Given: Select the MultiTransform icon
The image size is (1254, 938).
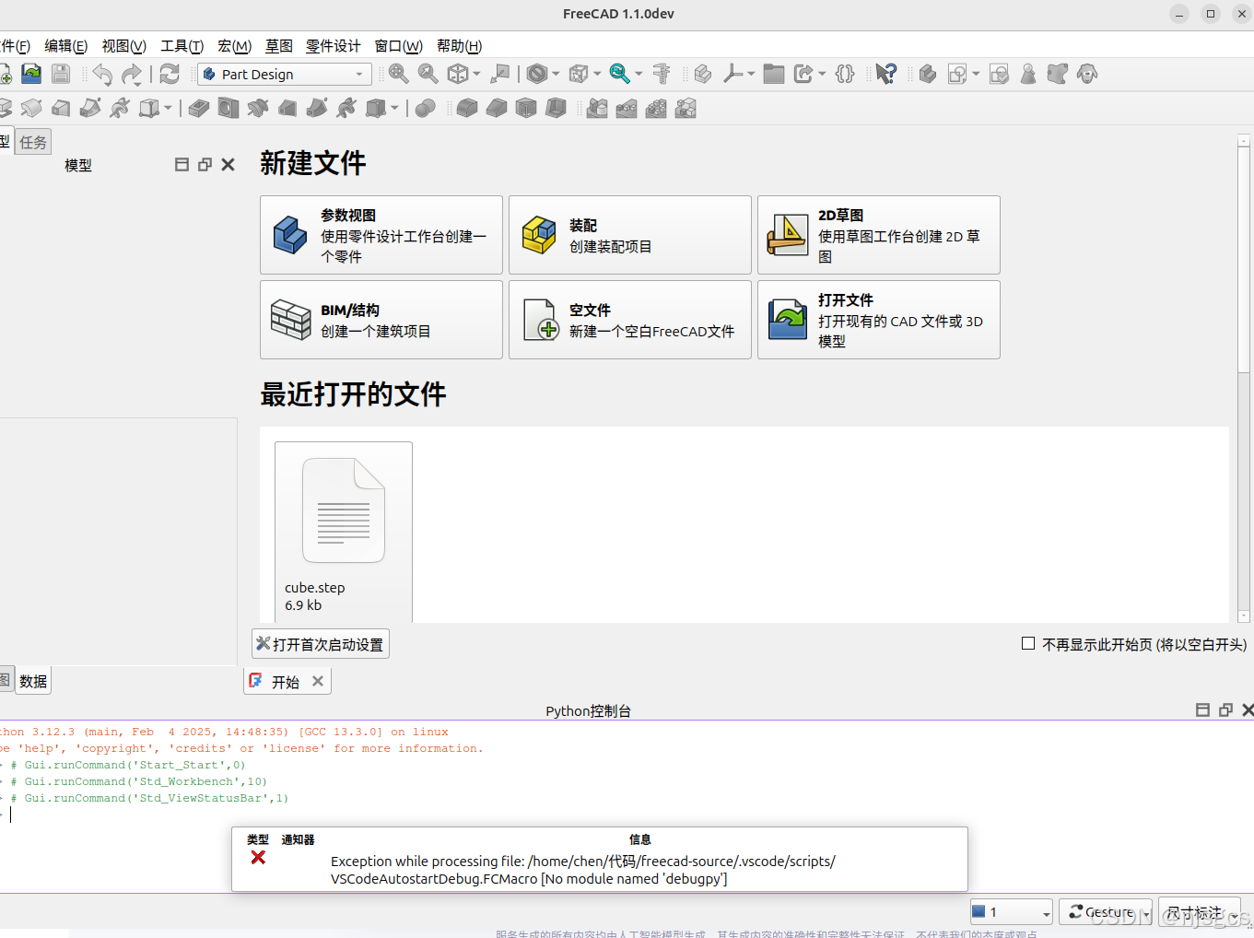Looking at the screenshot, I should coord(686,109).
